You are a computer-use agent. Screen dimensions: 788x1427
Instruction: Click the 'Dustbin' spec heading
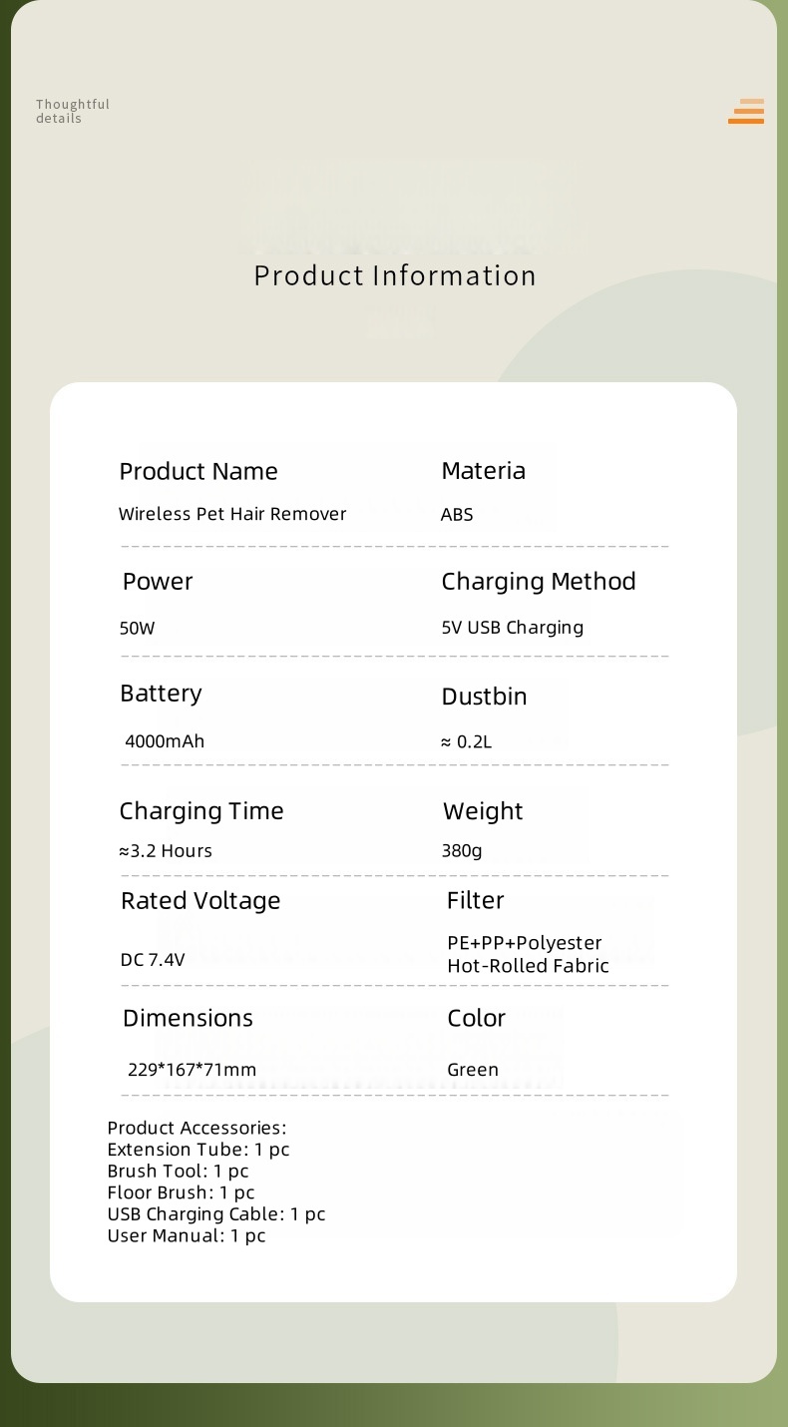pos(484,697)
